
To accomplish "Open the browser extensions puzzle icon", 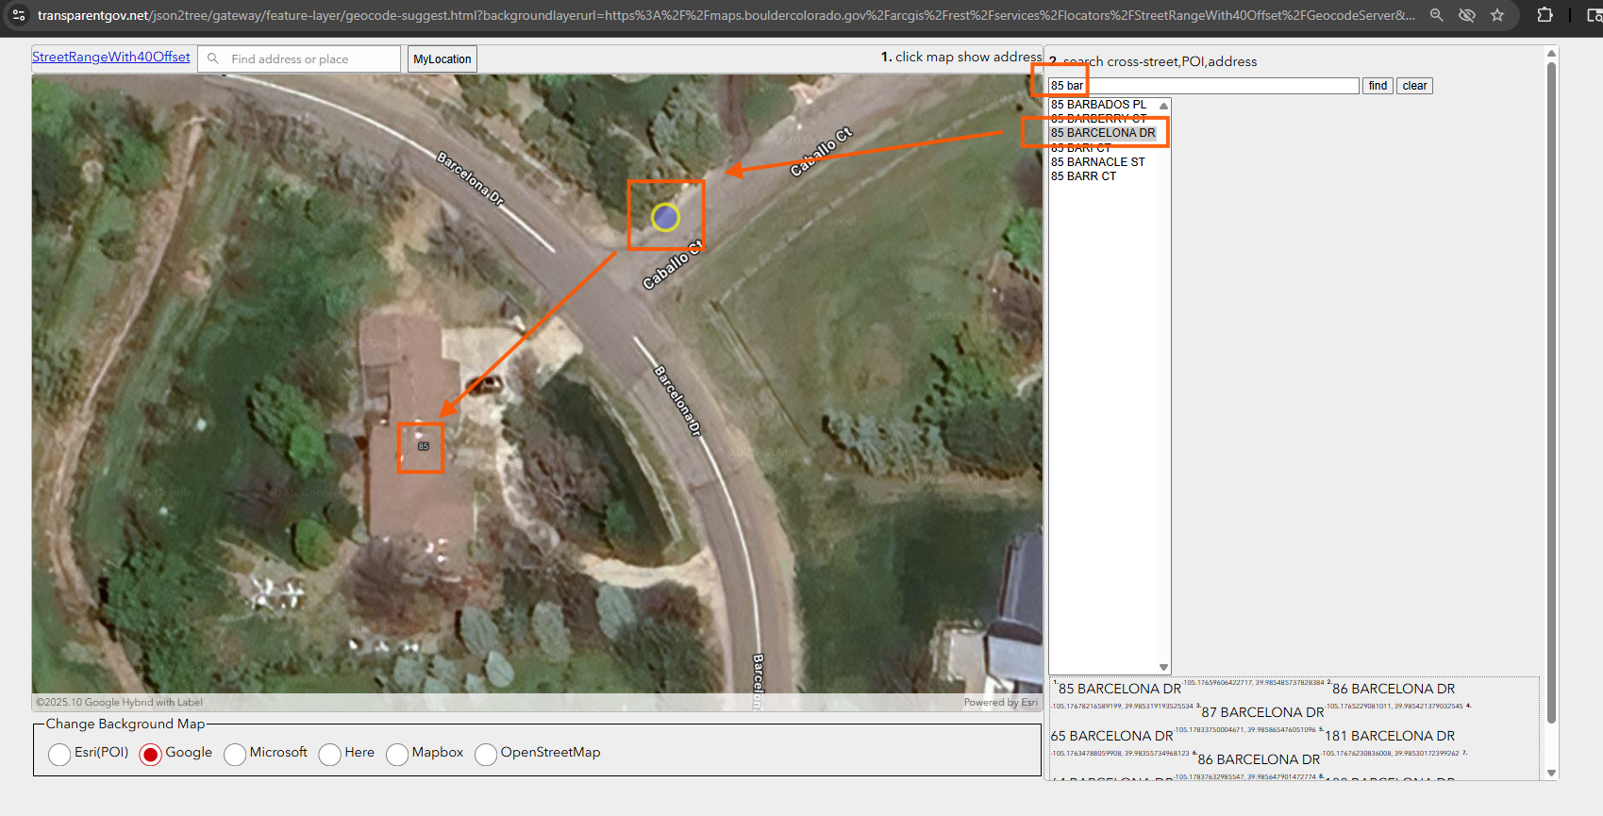I will [x=1545, y=15].
